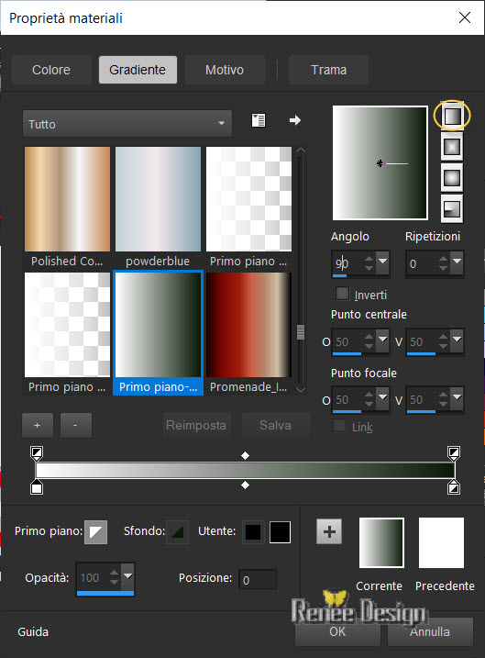Add current material to swatches with plus
485x658 pixels.
pyautogui.click(x=329, y=531)
